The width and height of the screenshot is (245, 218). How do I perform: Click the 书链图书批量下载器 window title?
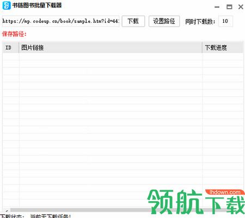(37, 5)
